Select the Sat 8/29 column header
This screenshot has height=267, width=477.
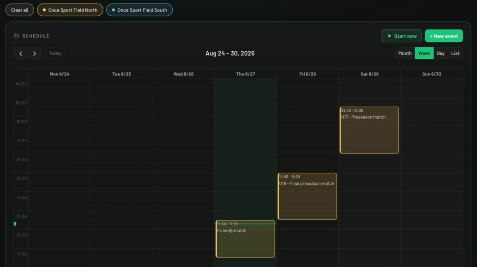click(370, 74)
